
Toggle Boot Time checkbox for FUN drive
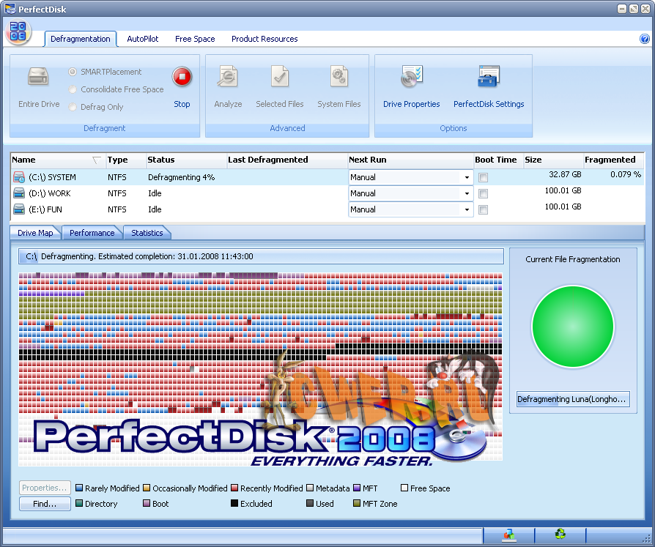[483, 210]
